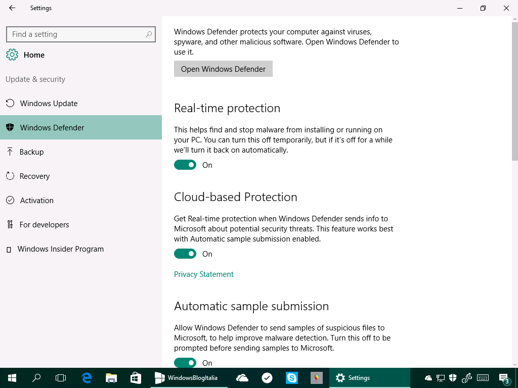Switch to WindowsBlogItalia taskbar app
The image size is (518, 388).
189,378
